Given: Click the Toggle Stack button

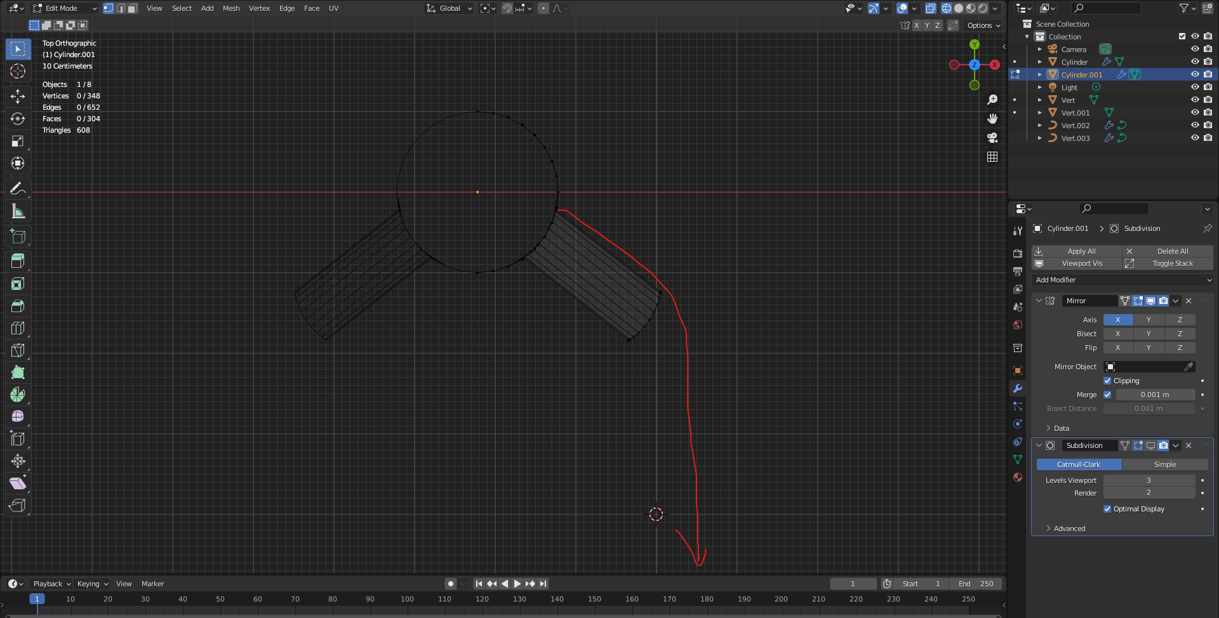Looking at the screenshot, I should [x=1168, y=263].
